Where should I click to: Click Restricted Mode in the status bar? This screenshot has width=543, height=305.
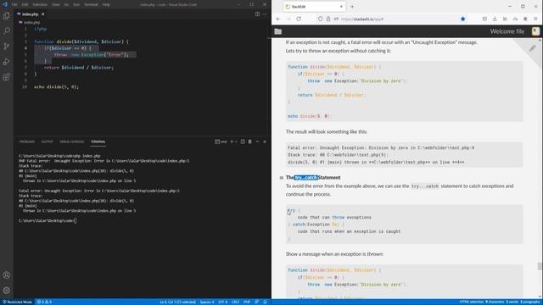pyautogui.click(x=17, y=302)
